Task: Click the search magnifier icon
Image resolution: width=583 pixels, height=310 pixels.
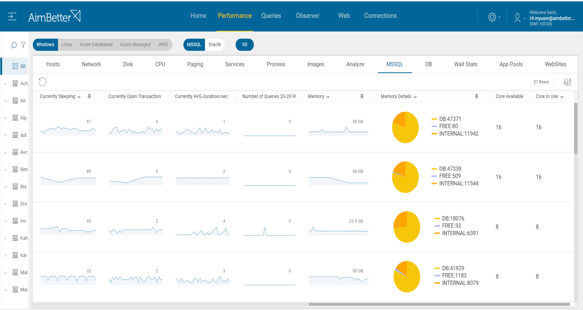Action: [x=14, y=45]
